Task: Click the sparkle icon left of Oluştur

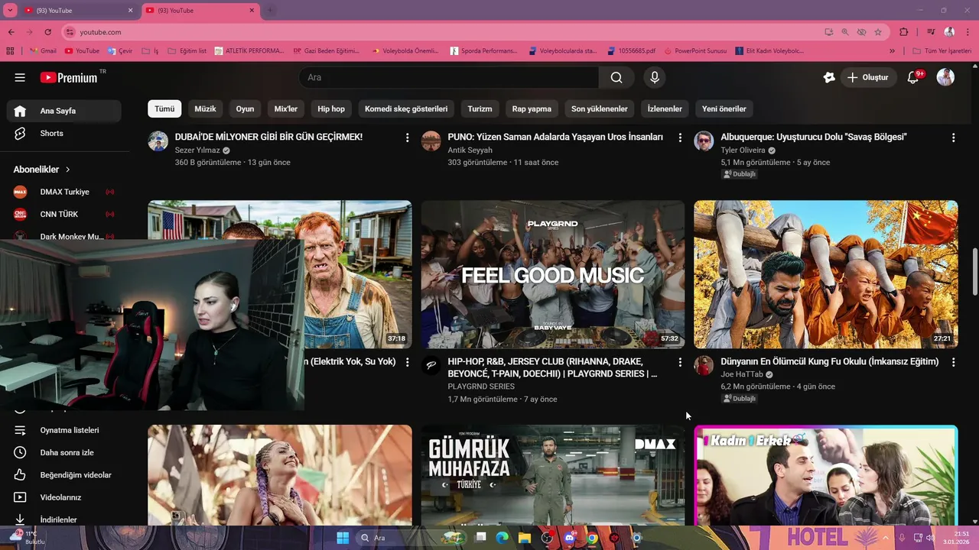Action: pyautogui.click(x=829, y=77)
